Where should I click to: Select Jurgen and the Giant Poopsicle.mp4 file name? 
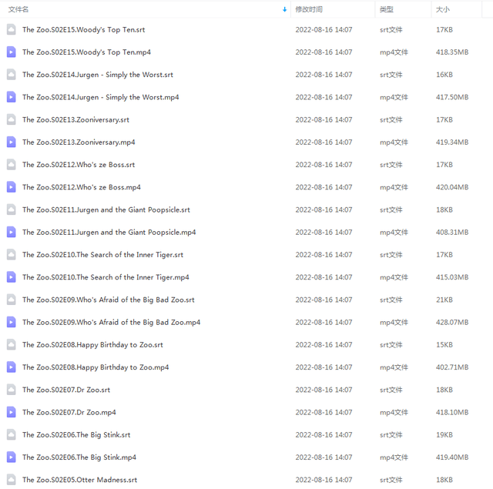[109, 233]
